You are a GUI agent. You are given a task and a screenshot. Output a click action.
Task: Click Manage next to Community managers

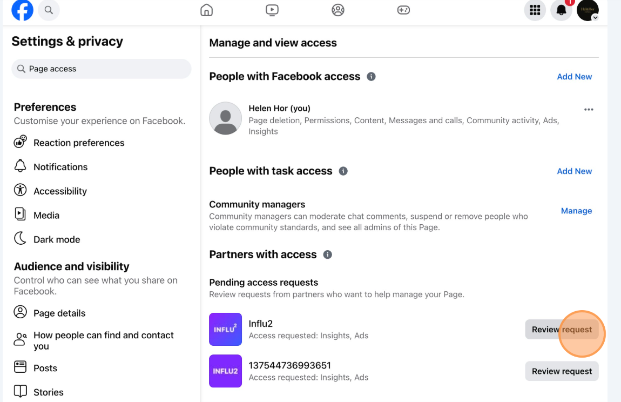576,211
